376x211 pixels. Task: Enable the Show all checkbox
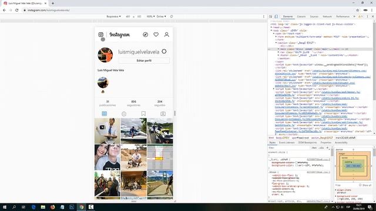[360, 185]
